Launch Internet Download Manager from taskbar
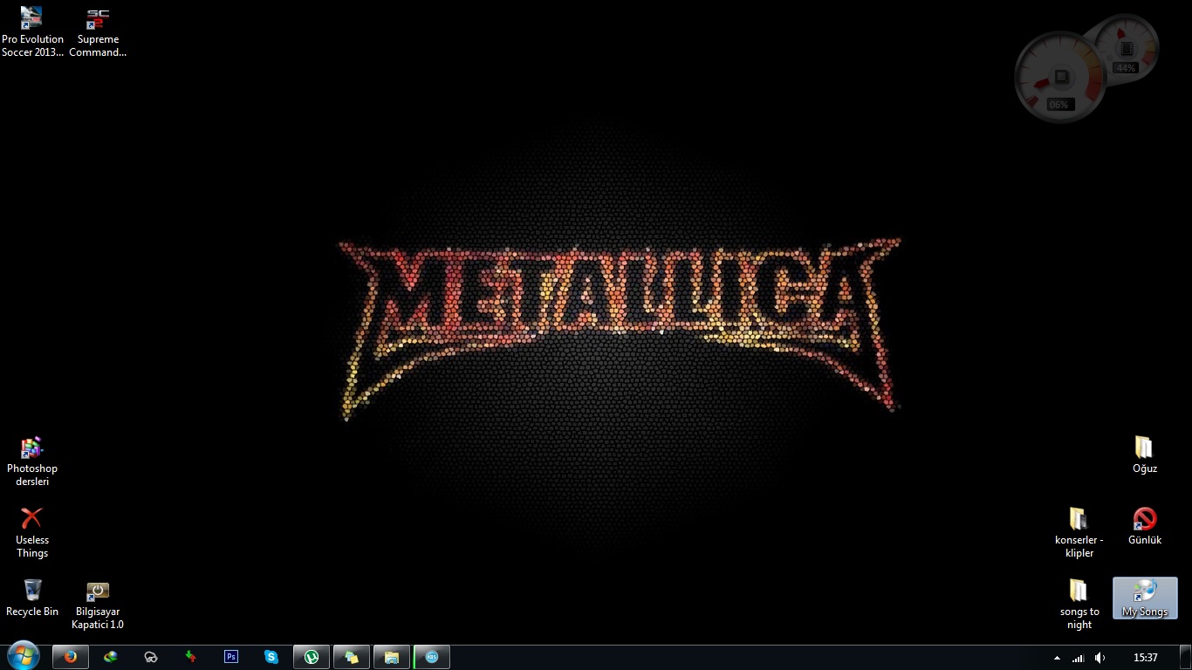Screen dimensions: 1192x670 110,657
